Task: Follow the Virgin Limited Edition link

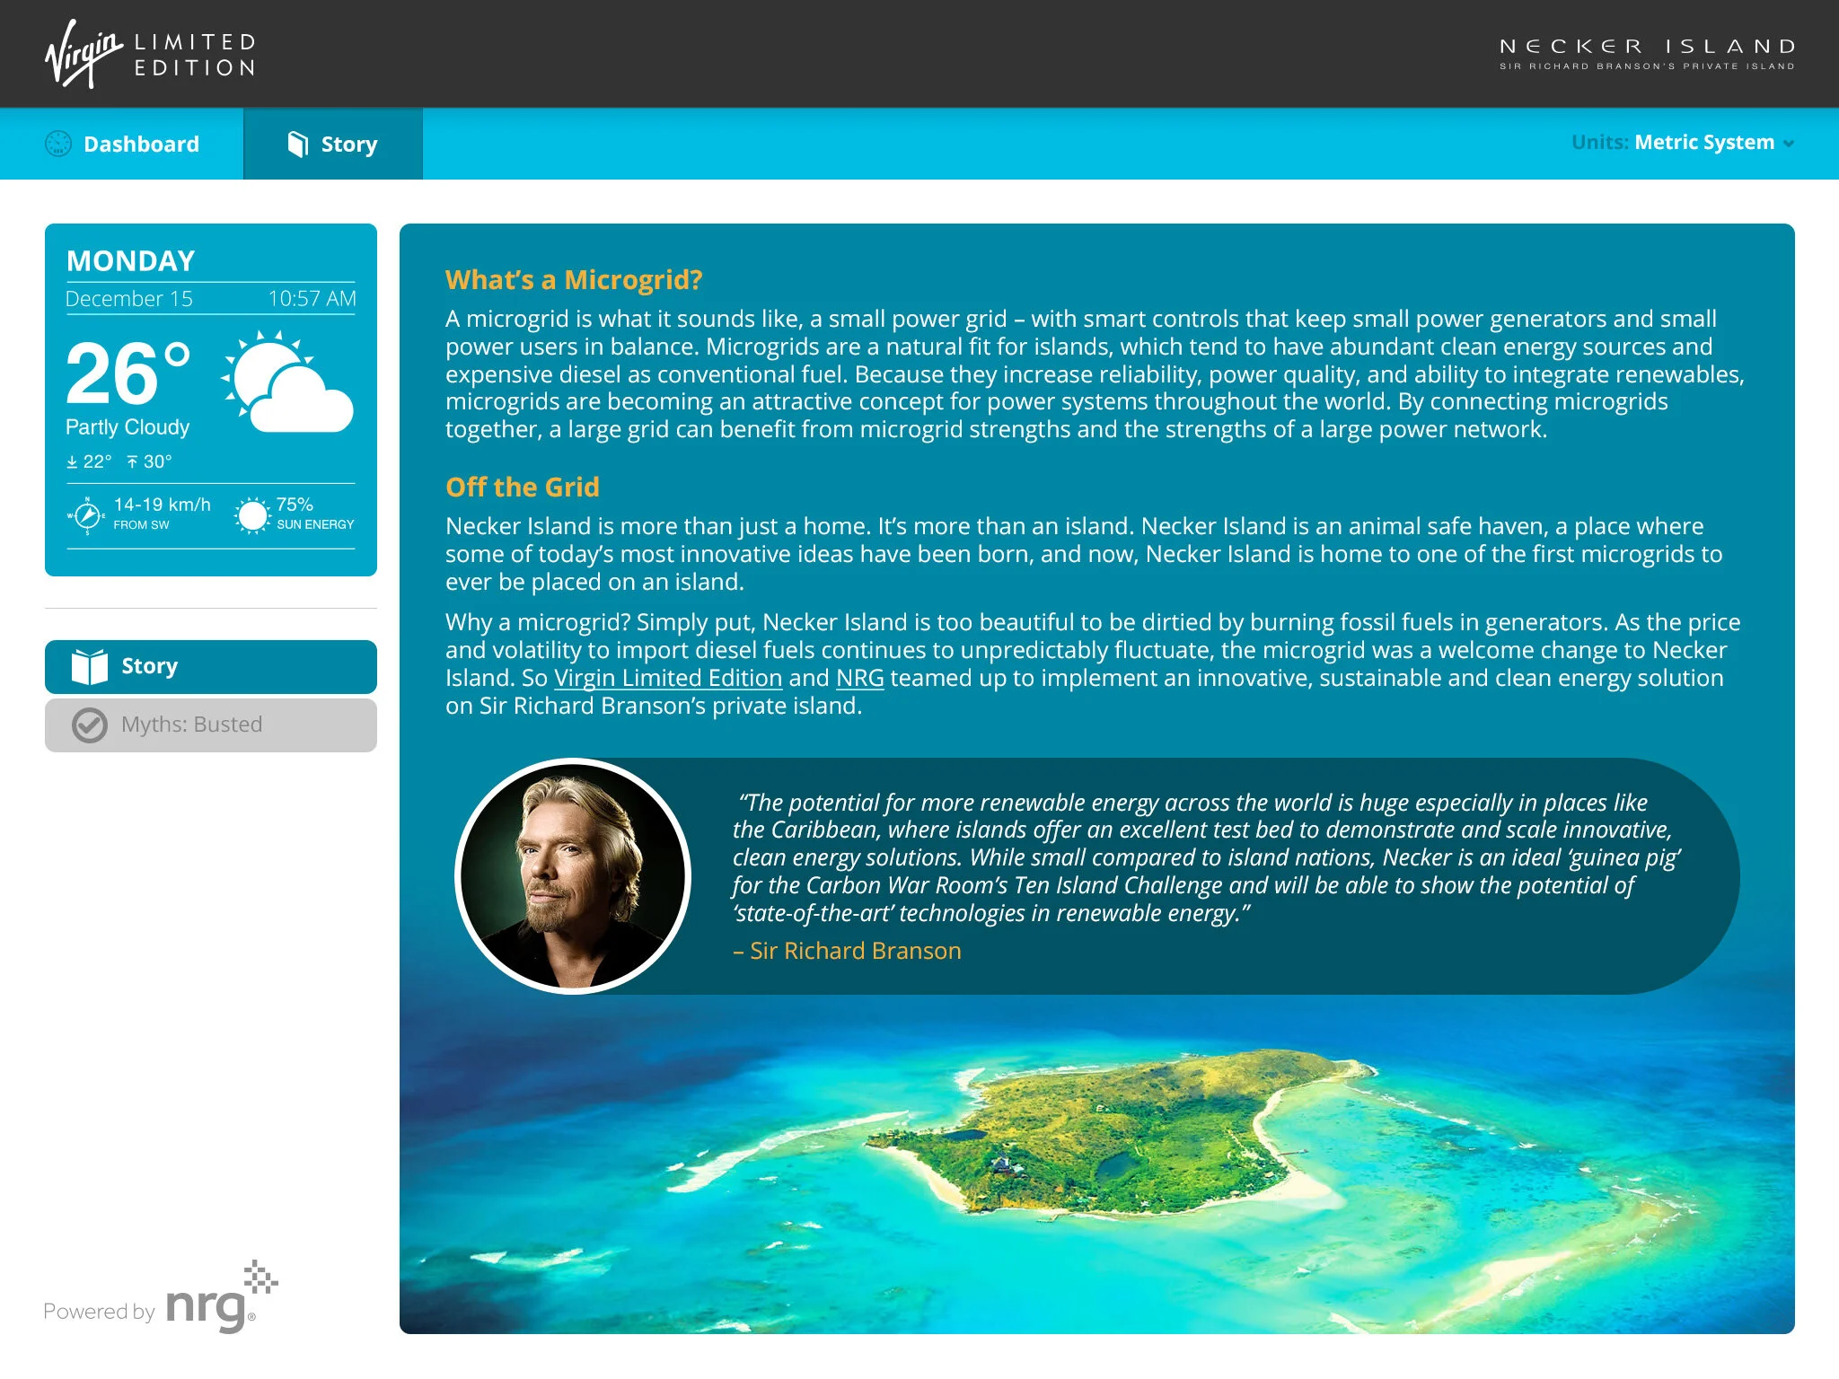Action: point(667,679)
